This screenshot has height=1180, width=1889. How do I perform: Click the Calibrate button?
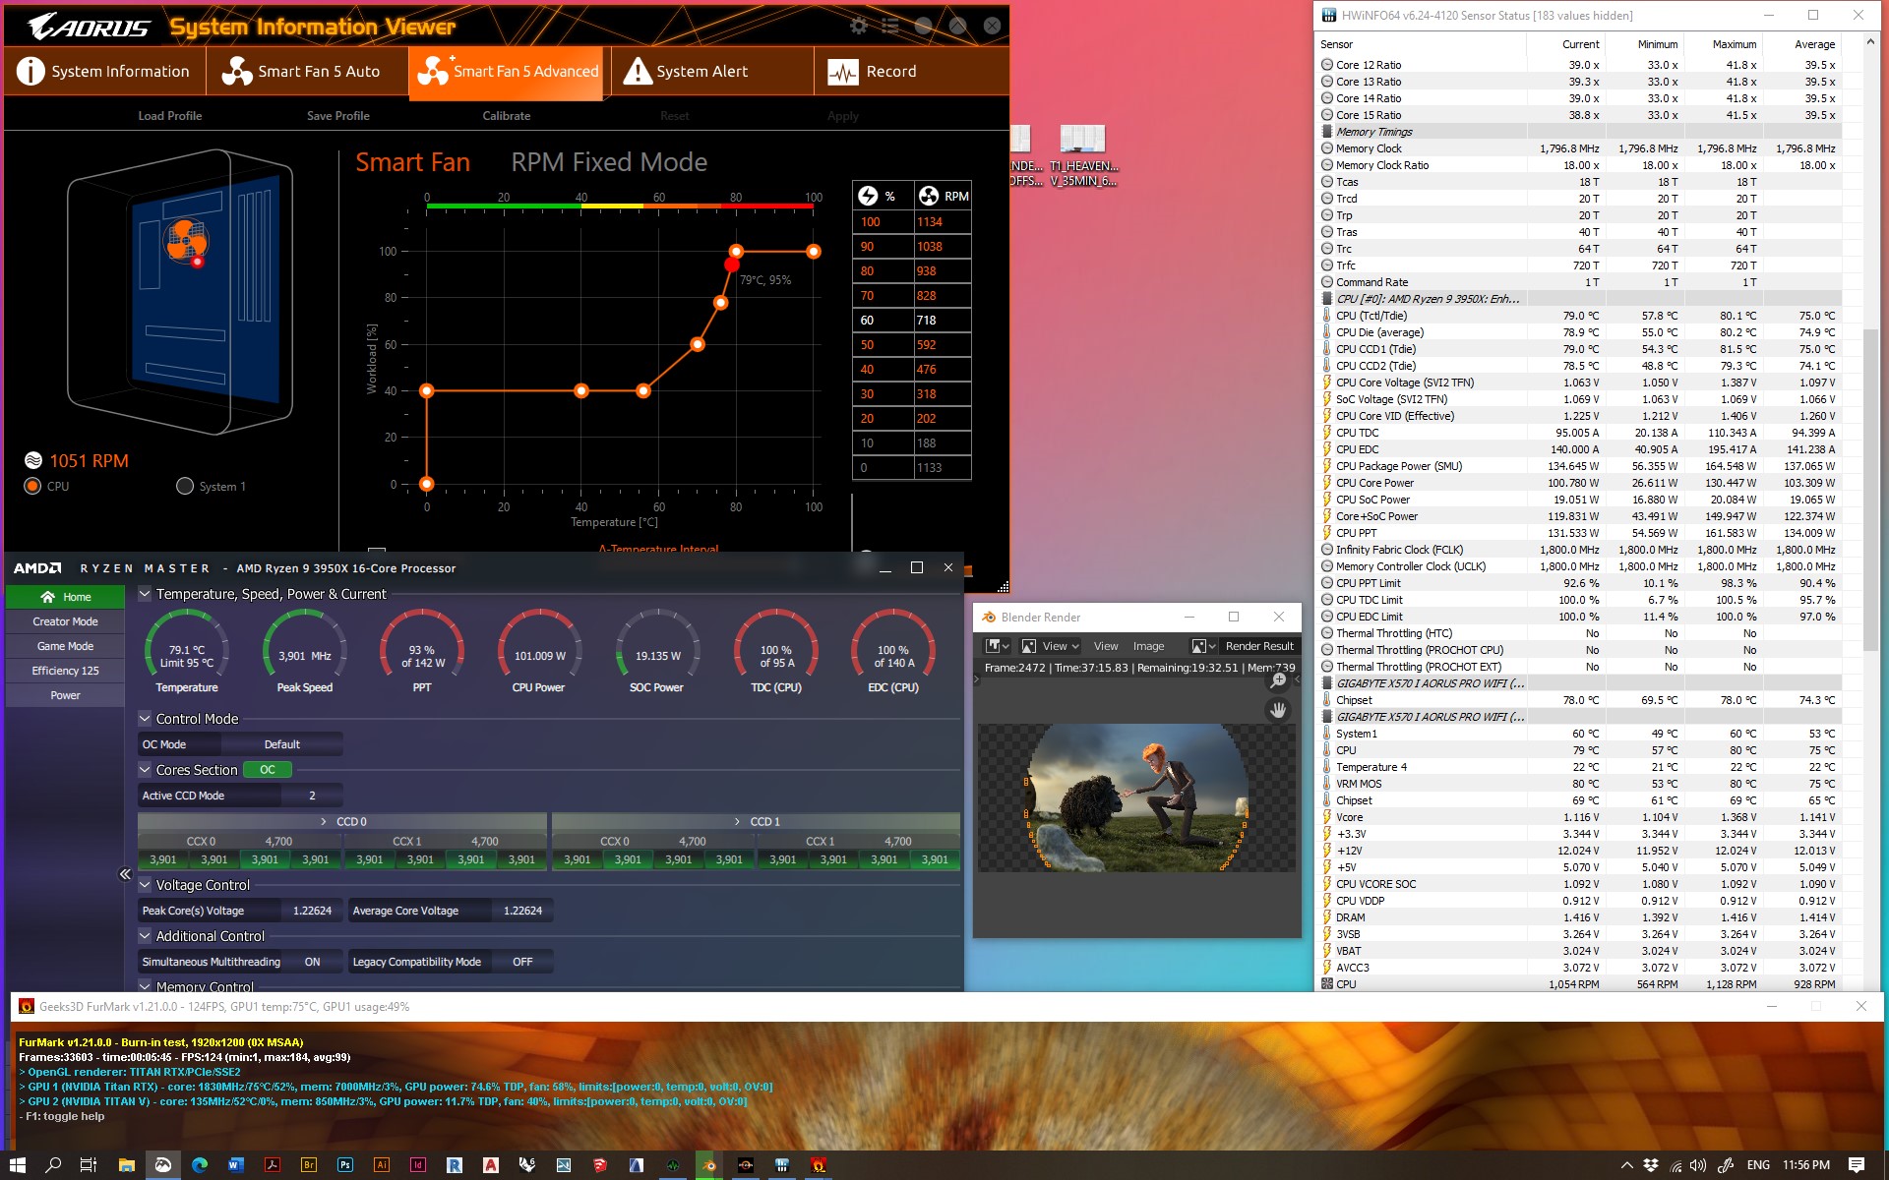[506, 116]
